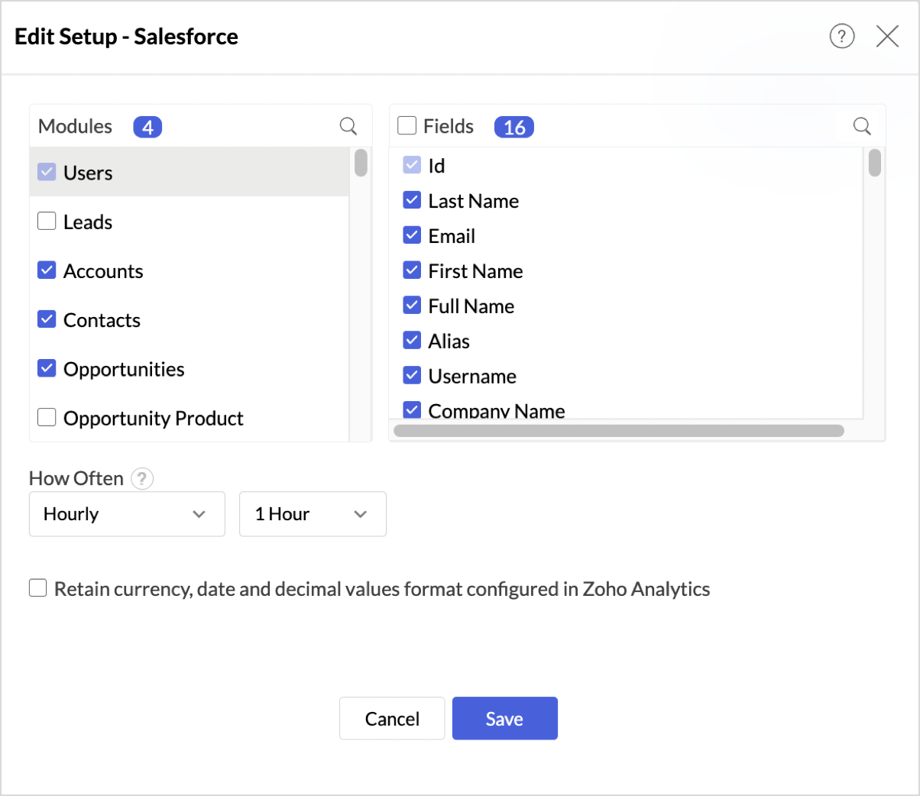Click the Cancel button
Viewport: 920px width, 796px height.
pyautogui.click(x=392, y=718)
